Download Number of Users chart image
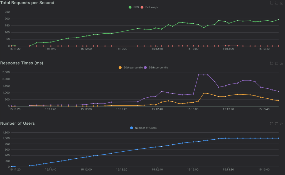This screenshot has width=285, height=175. [x=282, y=124]
